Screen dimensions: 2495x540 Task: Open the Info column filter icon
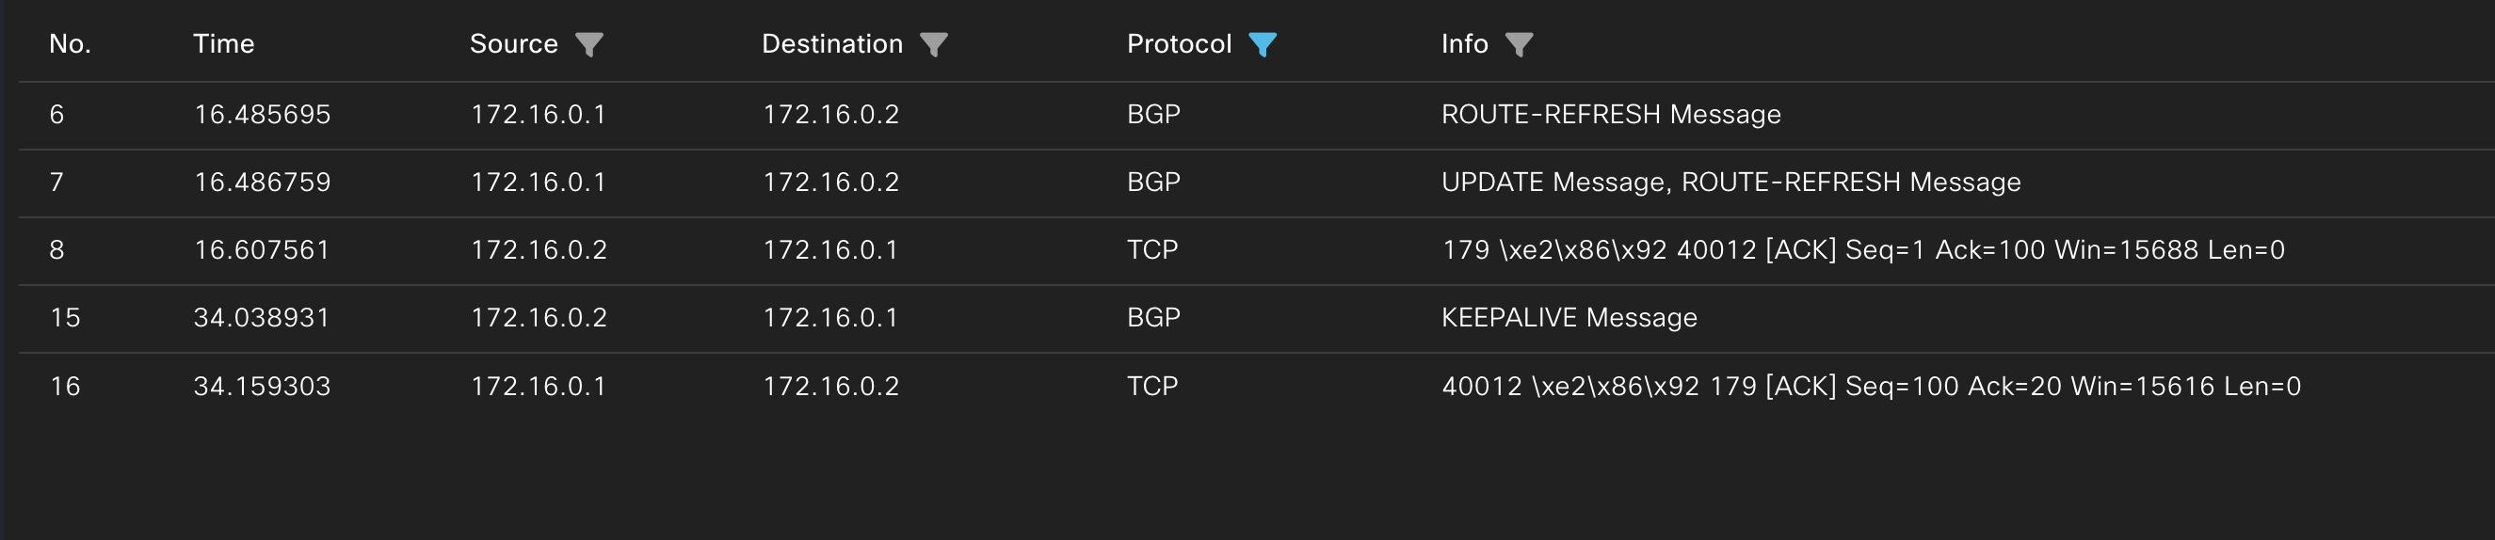tap(1520, 44)
